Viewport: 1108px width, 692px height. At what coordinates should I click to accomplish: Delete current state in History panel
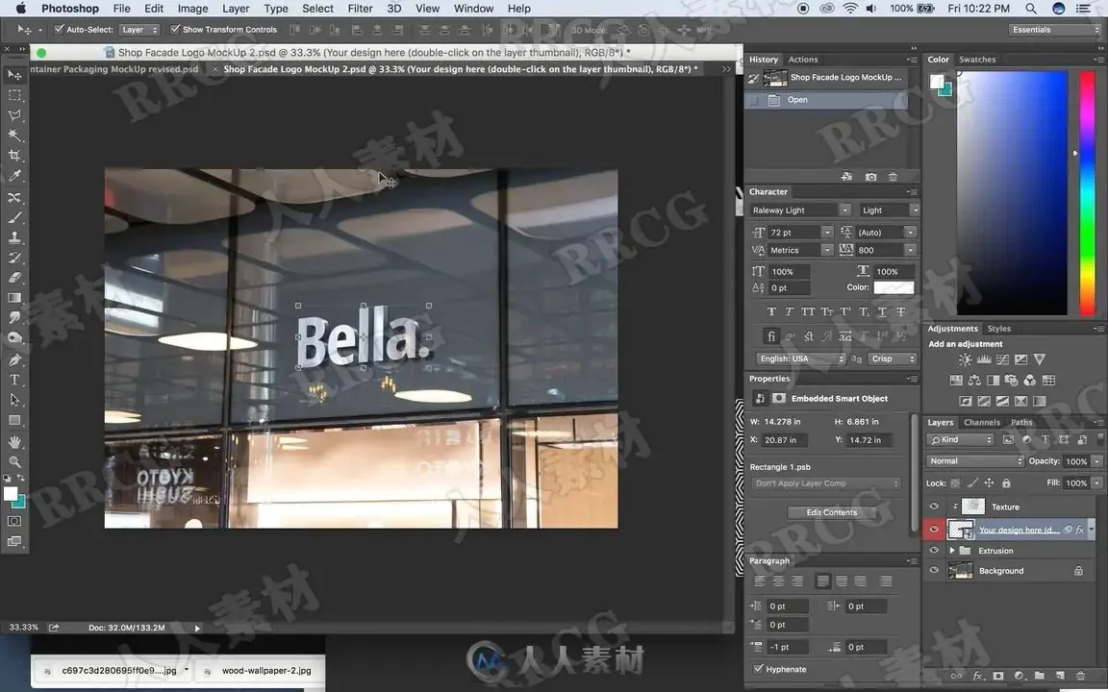click(x=893, y=177)
